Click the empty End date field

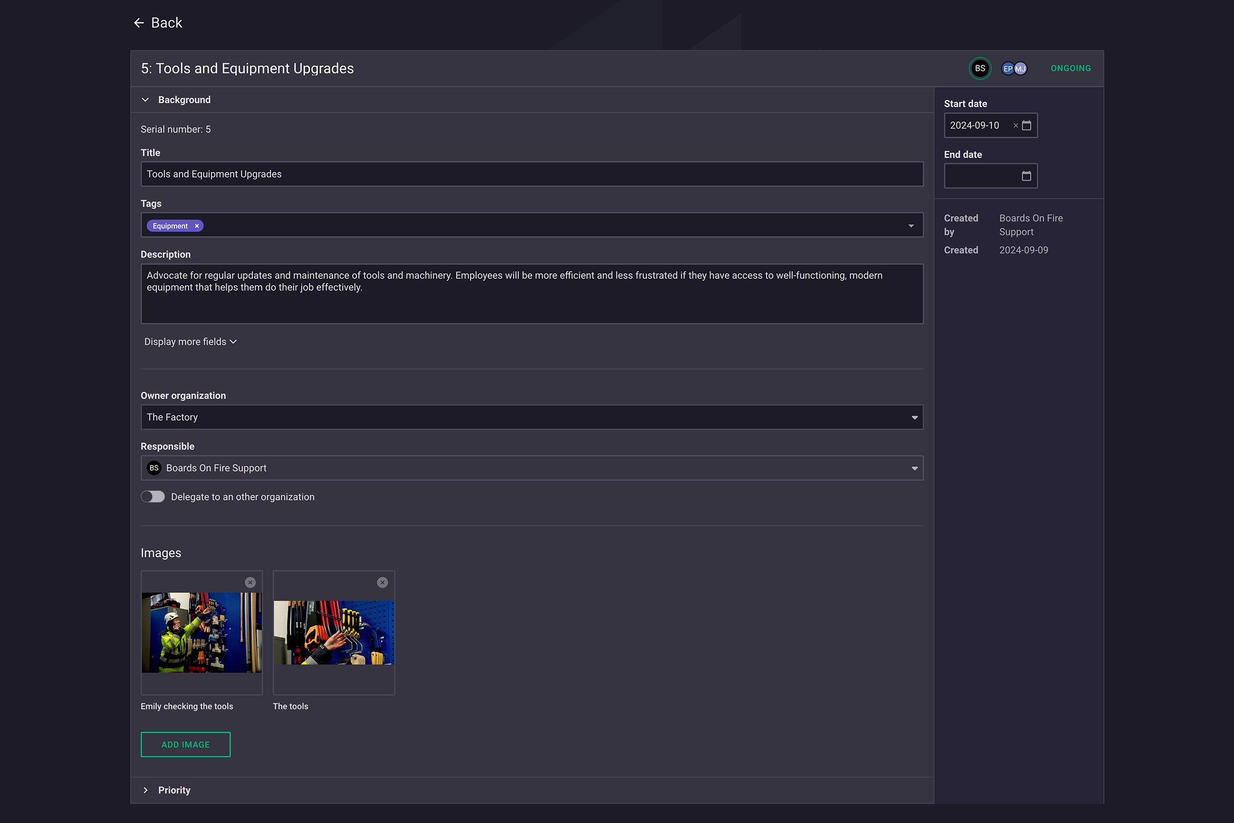pos(991,176)
